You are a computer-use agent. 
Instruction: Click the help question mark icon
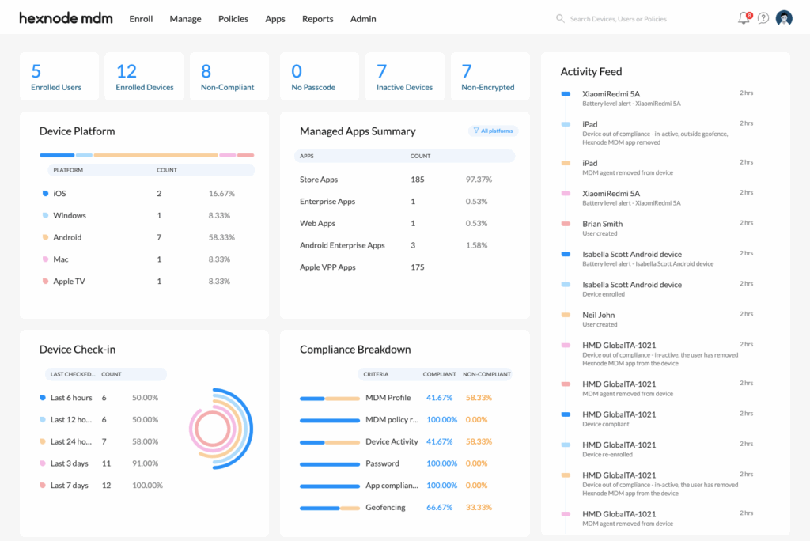point(763,18)
